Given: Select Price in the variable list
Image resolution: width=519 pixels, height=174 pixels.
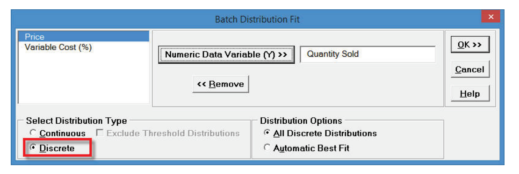Looking at the screenshot, I should tap(83, 37).
